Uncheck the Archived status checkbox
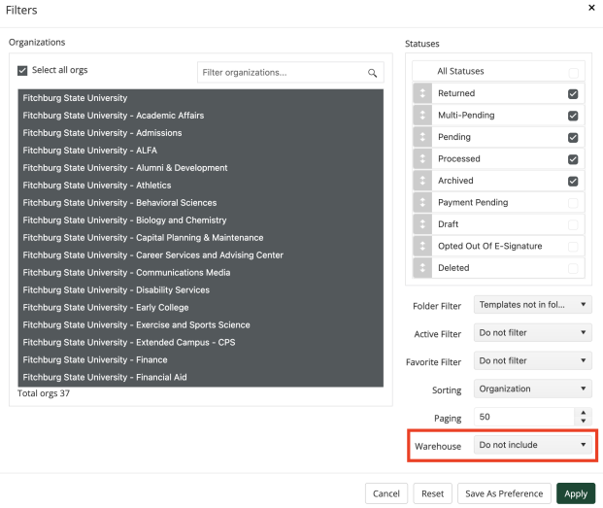The width and height of the screenshot is (603, 508). pyautogui.click(x=573, y=181)
